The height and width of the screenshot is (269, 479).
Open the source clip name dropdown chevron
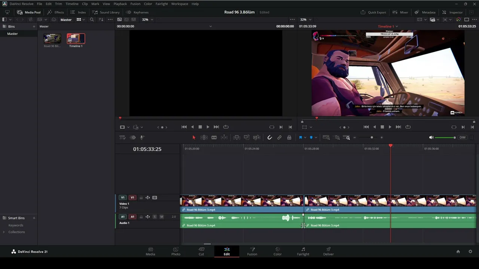pos(211,27)
